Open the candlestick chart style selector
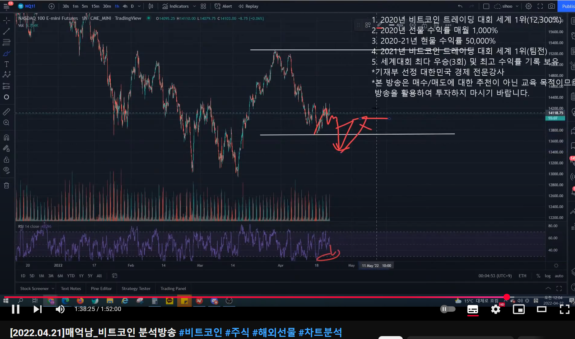Viewport: 575px width, 339px height. pos(151,6)
